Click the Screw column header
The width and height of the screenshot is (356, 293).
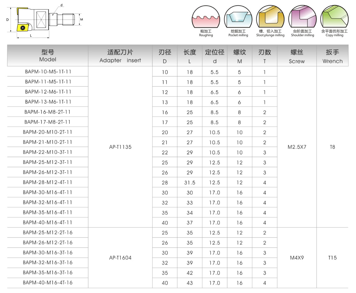coord(297,56)
